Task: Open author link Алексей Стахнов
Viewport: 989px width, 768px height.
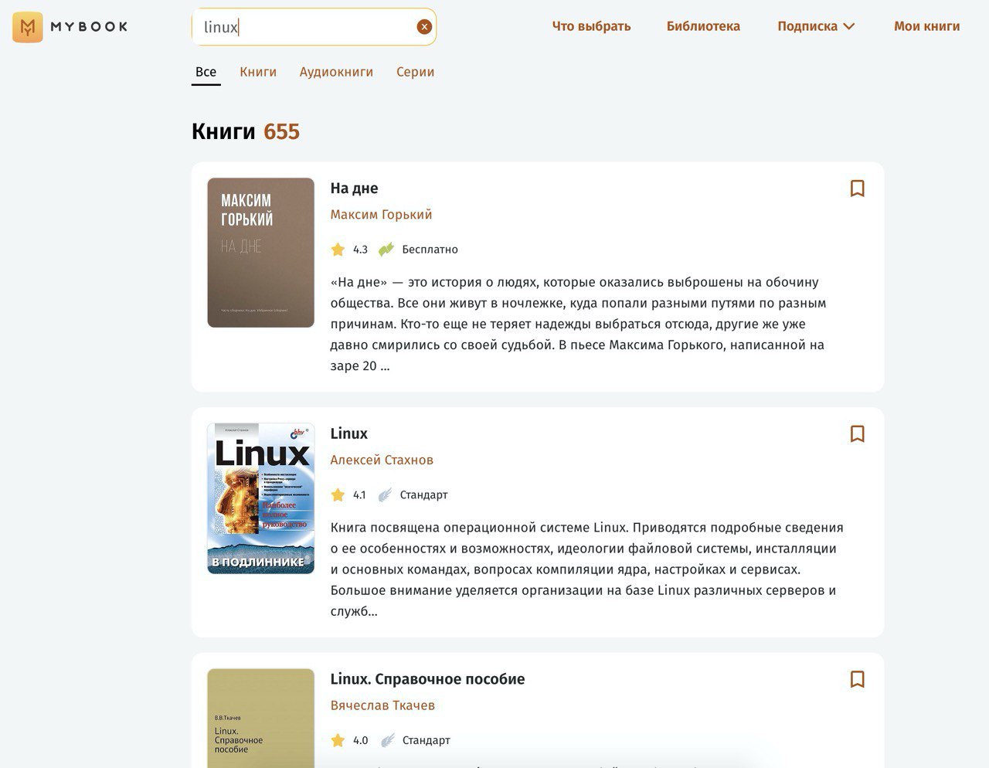Action: coord(382,460)
